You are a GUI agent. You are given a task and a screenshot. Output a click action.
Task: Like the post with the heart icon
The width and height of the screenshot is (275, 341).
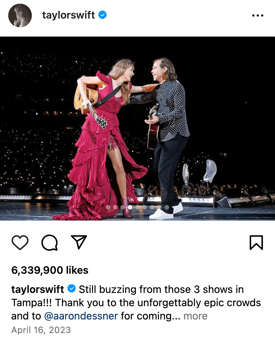tap(20, 242)
